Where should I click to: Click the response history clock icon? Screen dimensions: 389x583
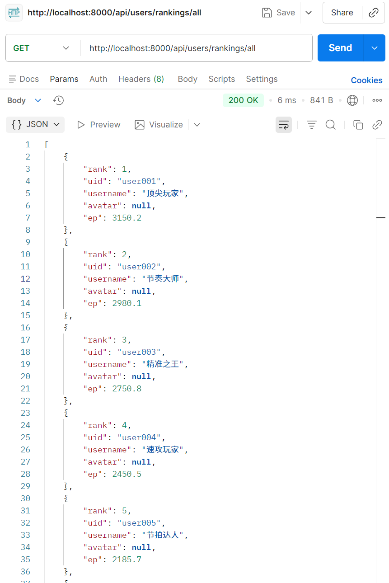(x=58, y=100)
